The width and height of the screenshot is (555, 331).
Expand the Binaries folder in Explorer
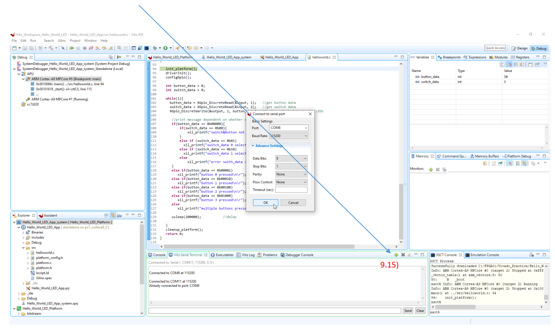[x=23, y=232]
